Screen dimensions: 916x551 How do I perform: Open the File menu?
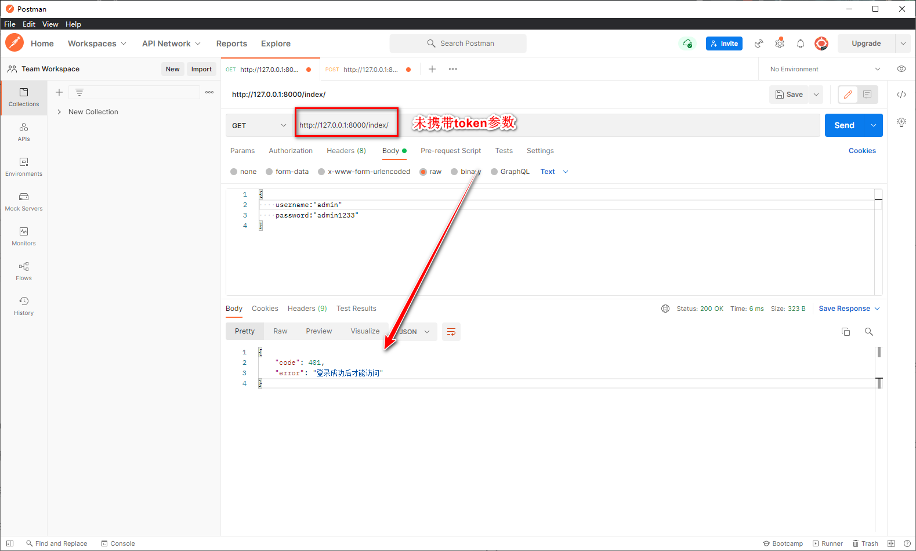click(10, 24)
